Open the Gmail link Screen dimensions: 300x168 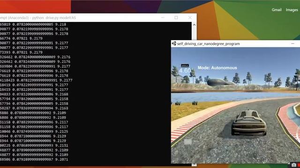pyautogui.click(x=277, y=10)
